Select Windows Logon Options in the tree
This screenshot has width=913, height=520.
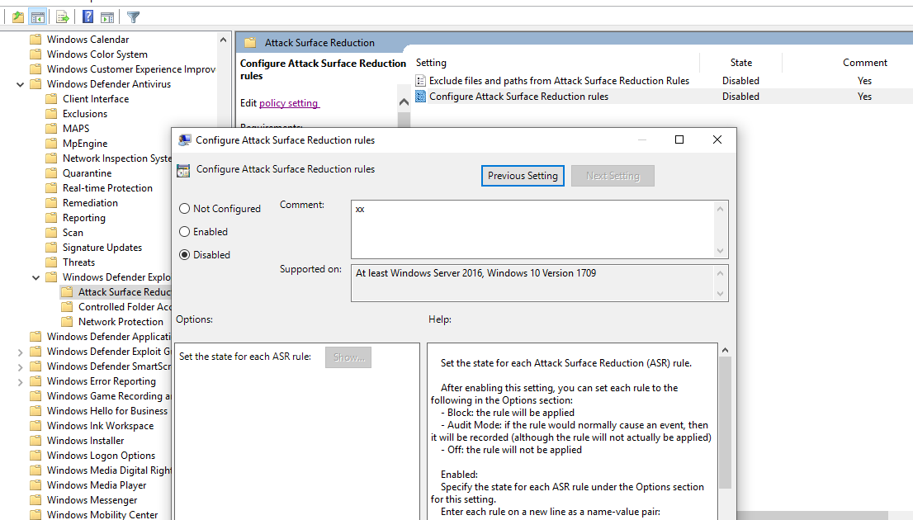point(102,456)
